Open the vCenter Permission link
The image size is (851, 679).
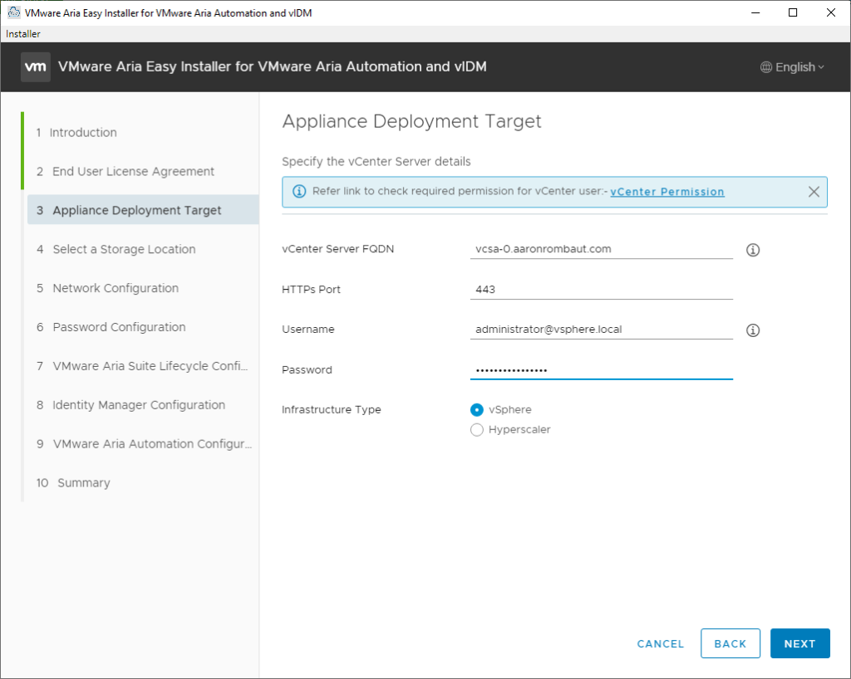[x=667, y=192]
